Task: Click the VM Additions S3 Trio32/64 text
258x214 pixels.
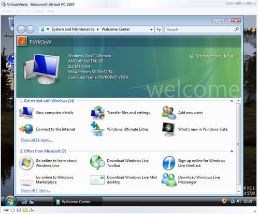Action: [90, 72]
